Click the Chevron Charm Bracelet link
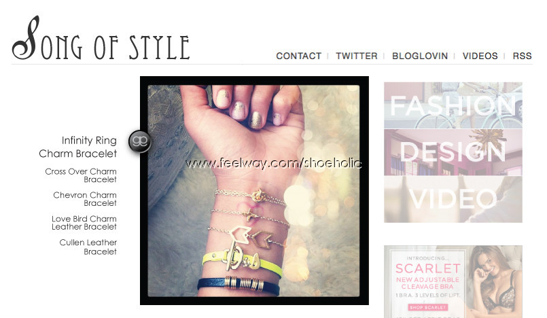The width and height of the screenshot is (547, 318). point(85,198)
